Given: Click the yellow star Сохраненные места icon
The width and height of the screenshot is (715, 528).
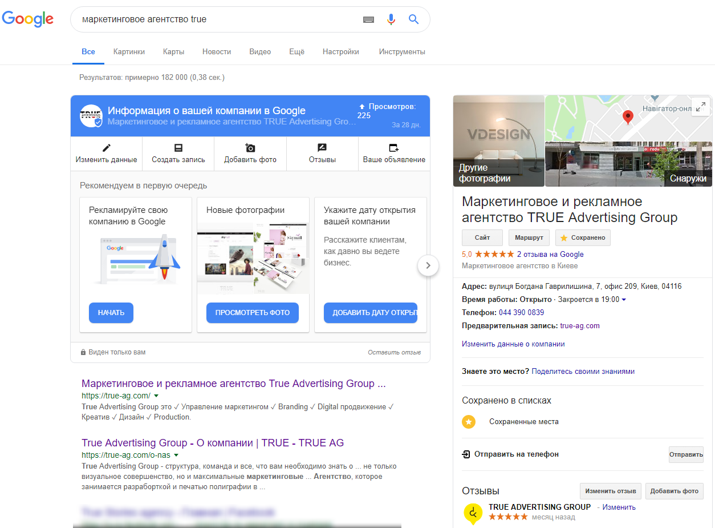Looking at the screenshot, I should [469, 422].
